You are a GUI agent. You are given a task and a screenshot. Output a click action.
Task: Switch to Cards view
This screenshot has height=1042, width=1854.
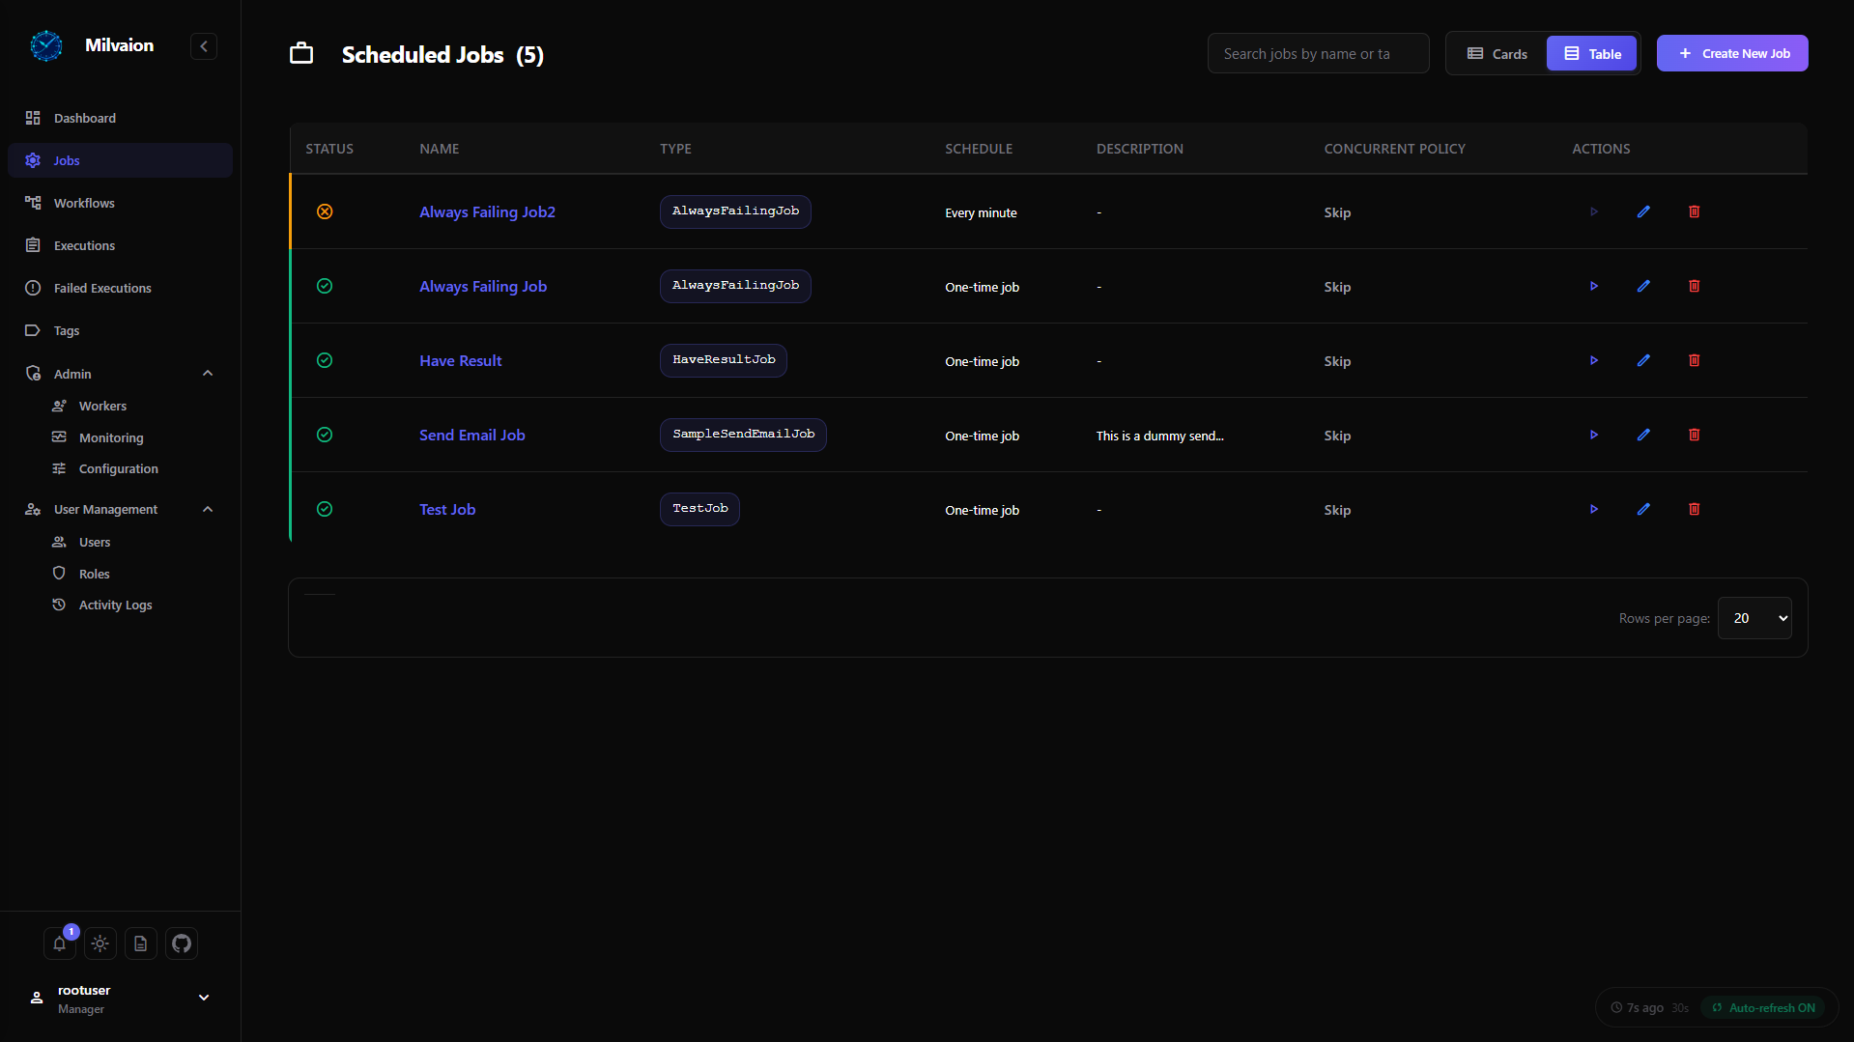(x=1497, y=54)
